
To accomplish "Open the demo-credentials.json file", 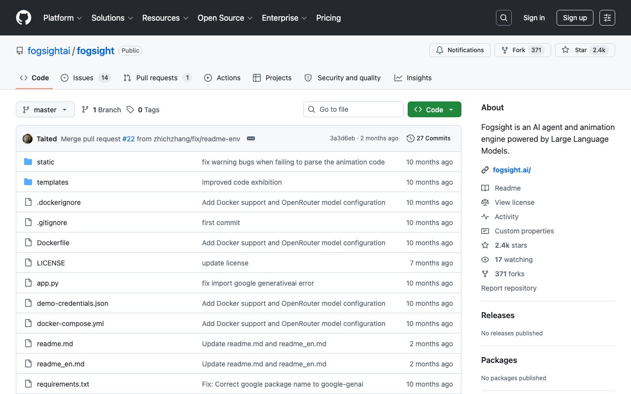I will tap(72, 303).
